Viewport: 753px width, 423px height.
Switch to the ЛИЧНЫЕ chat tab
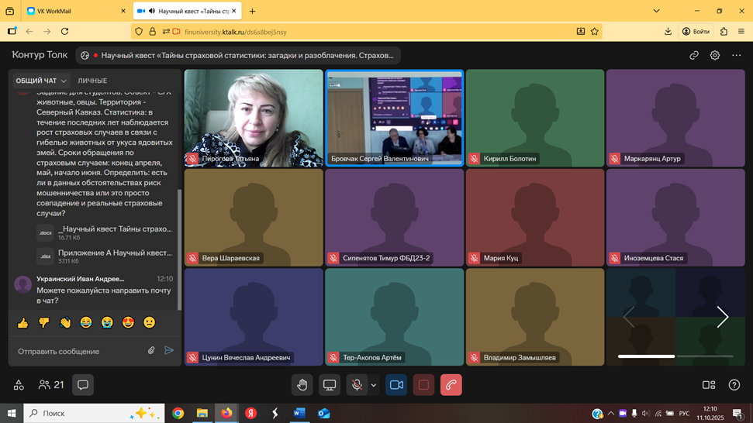tap(92, 81)
